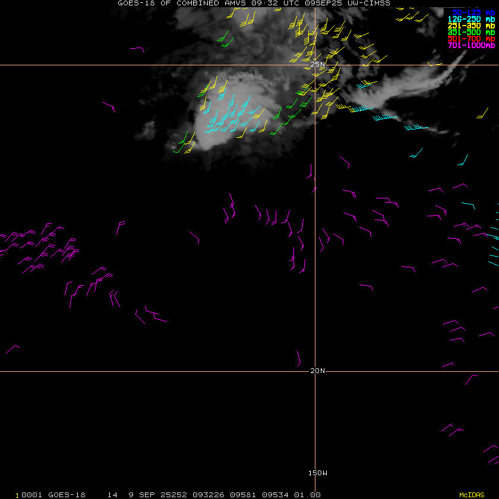Click the 150W longitude label

[x=318, y=473]
